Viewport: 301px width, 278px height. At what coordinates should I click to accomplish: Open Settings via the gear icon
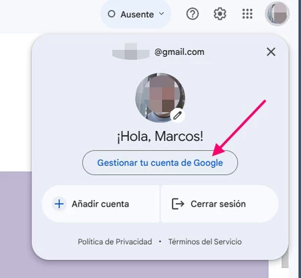point(220,14)
